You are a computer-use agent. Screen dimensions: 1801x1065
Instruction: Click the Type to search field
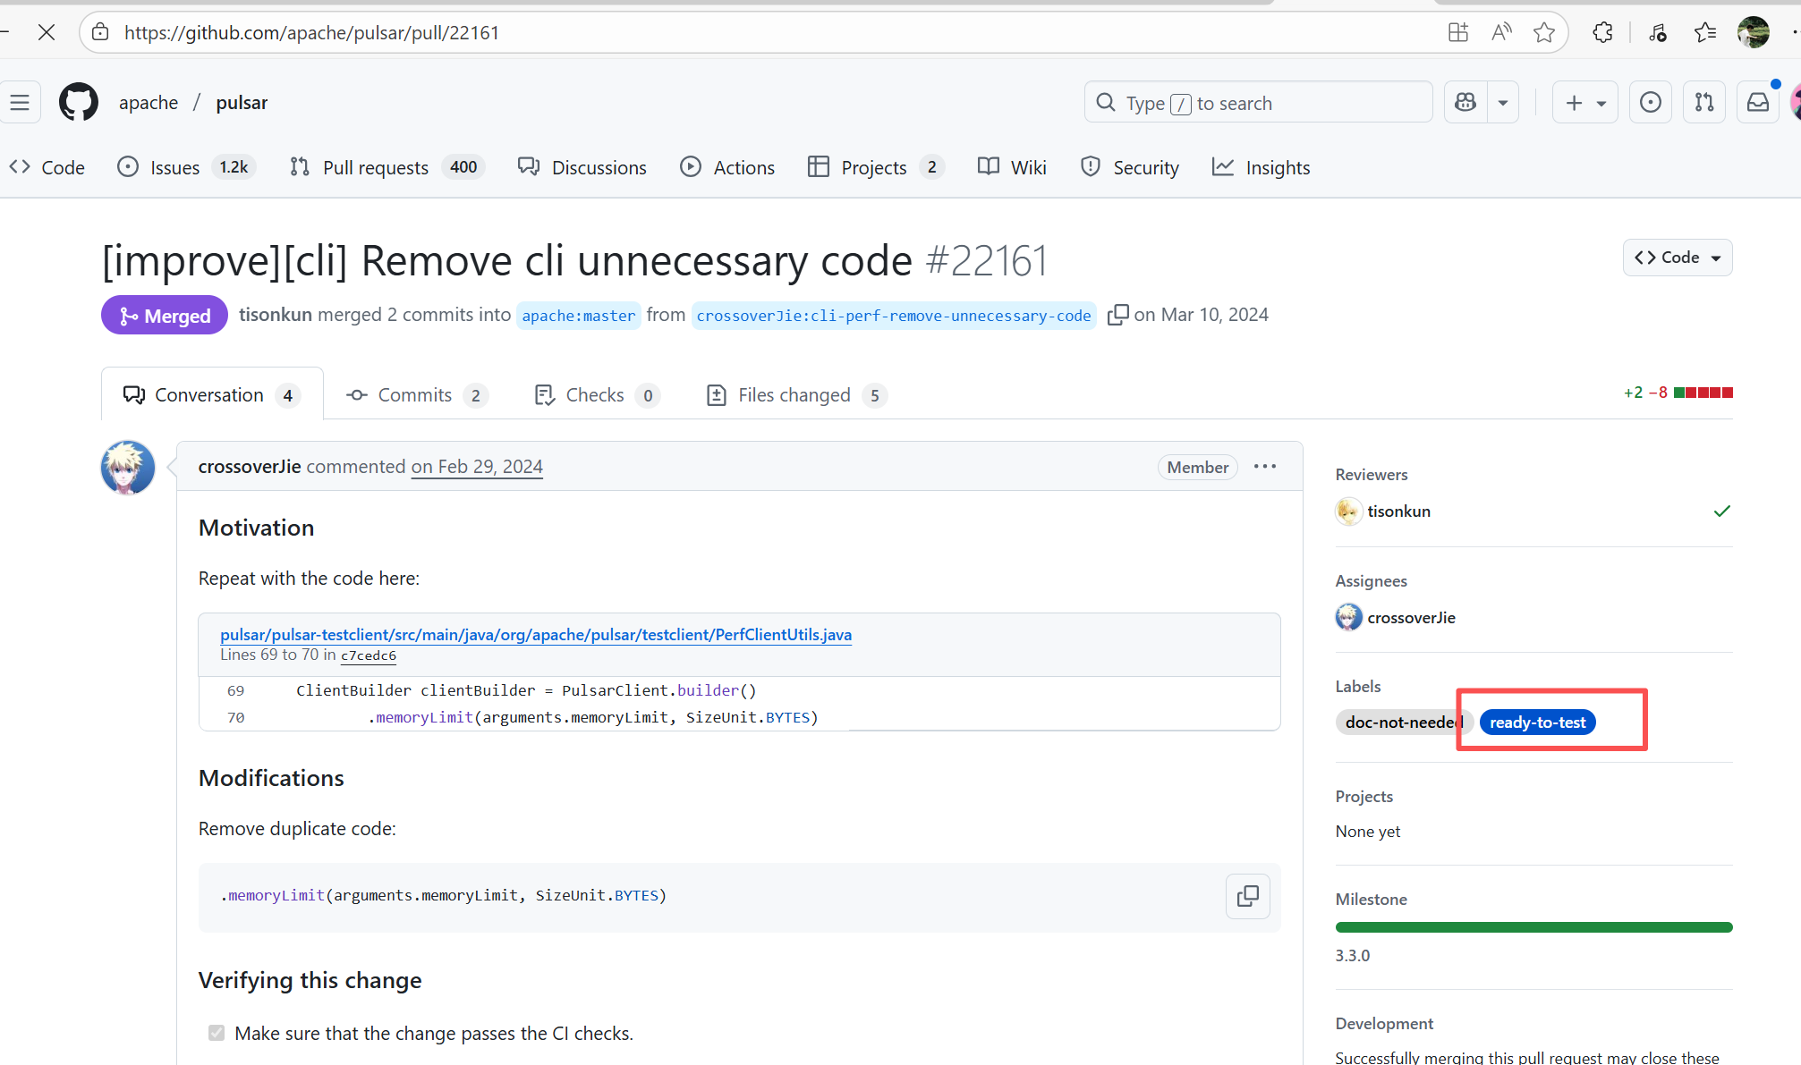click(x=1257, y=103)
